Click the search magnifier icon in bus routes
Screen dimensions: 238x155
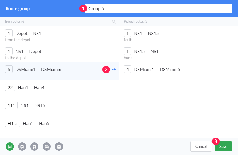[x=114, y=22]
